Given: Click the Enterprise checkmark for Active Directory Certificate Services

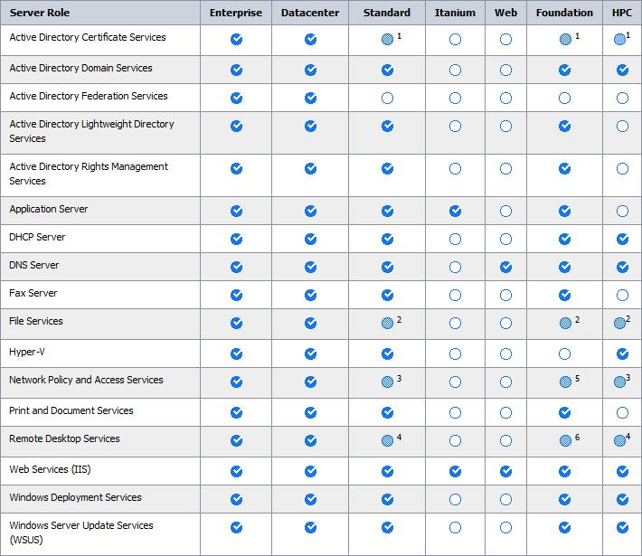Looking at the screenshot, I should (x=236, y=39).
